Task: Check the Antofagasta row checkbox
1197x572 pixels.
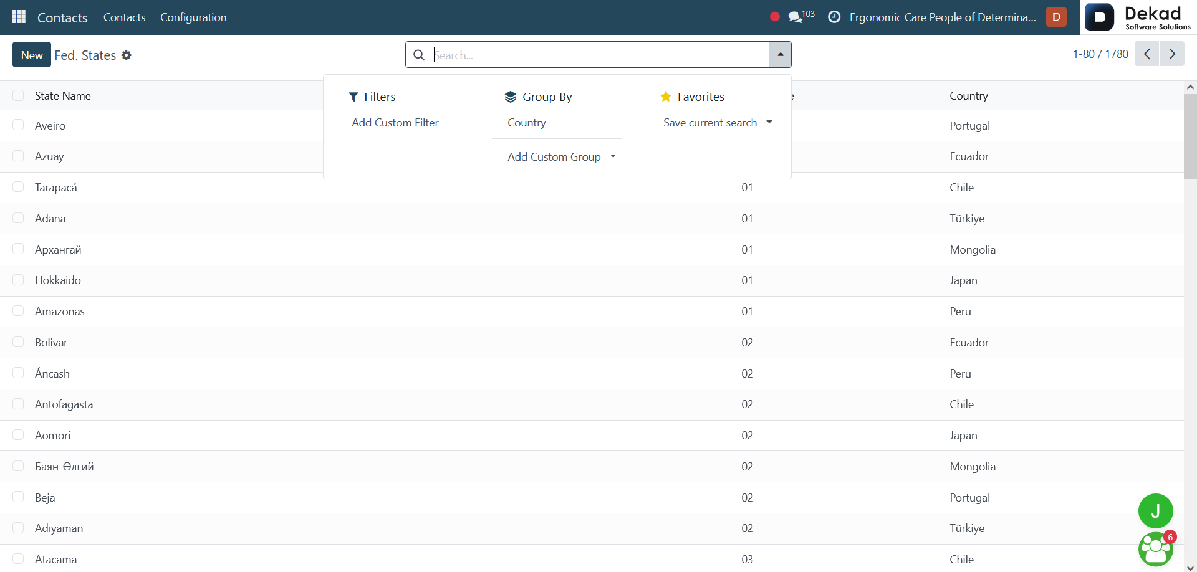Action: click(x=18, y=404)
